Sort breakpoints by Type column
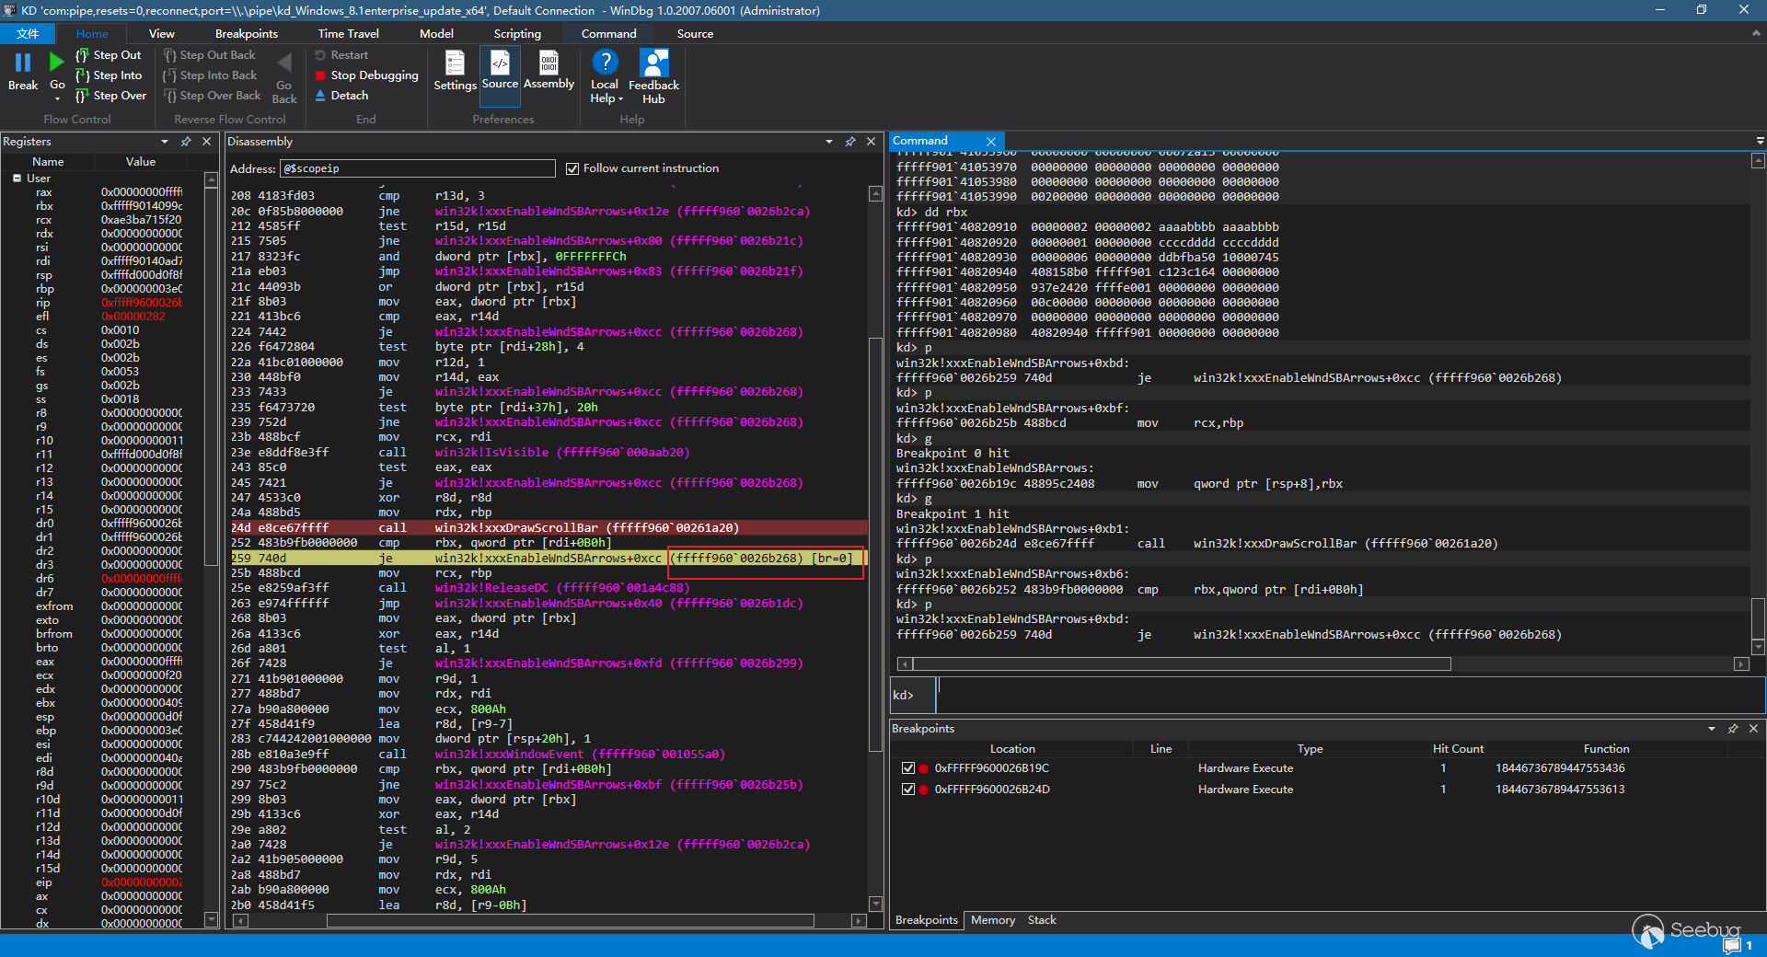 [x=1310, y=749]
